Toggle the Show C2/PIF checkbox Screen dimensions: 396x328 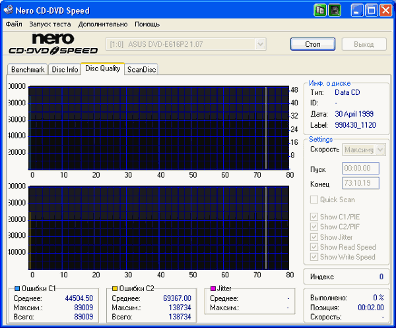point(314,227)
